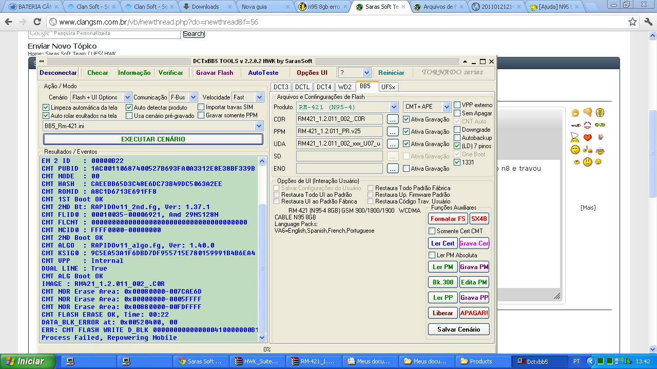Image resolution: width=657 pixels, height=369 pixels.
Task: Switch to the DCT4 tab
Action: 324,87
